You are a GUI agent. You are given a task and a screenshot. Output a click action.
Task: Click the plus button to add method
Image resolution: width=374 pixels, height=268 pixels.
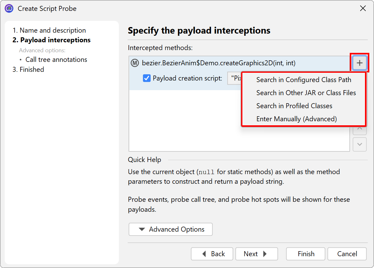359,63
